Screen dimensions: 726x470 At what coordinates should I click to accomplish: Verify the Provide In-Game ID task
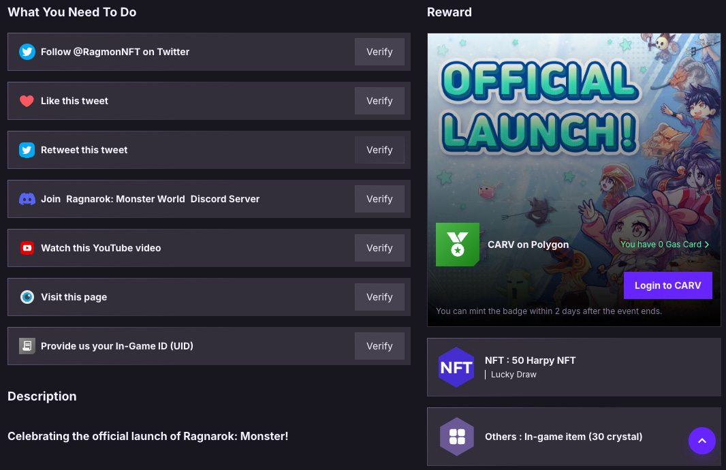(x=379, y=346)
